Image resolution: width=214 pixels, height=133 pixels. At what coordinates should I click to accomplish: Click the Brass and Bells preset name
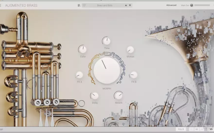pos(105,5)
